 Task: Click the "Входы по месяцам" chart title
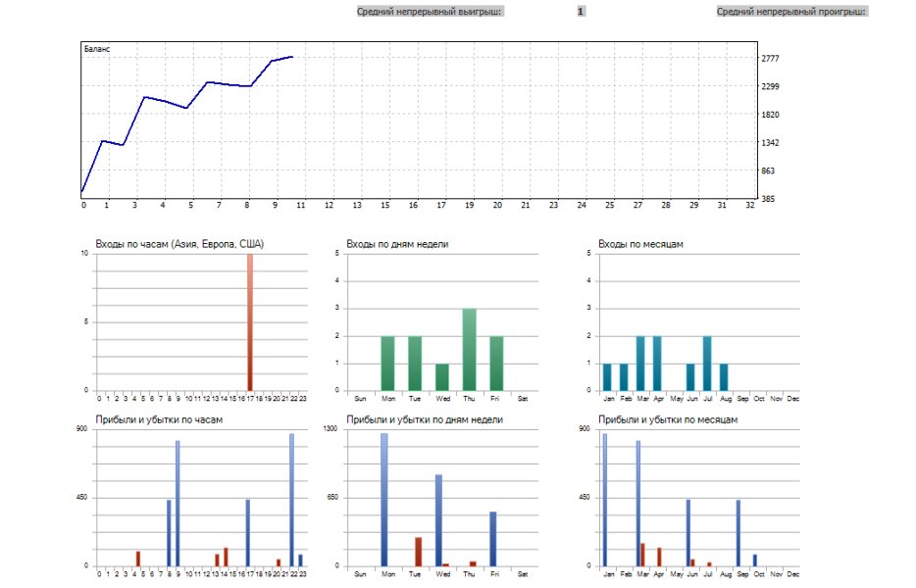(x=640, y=244)
